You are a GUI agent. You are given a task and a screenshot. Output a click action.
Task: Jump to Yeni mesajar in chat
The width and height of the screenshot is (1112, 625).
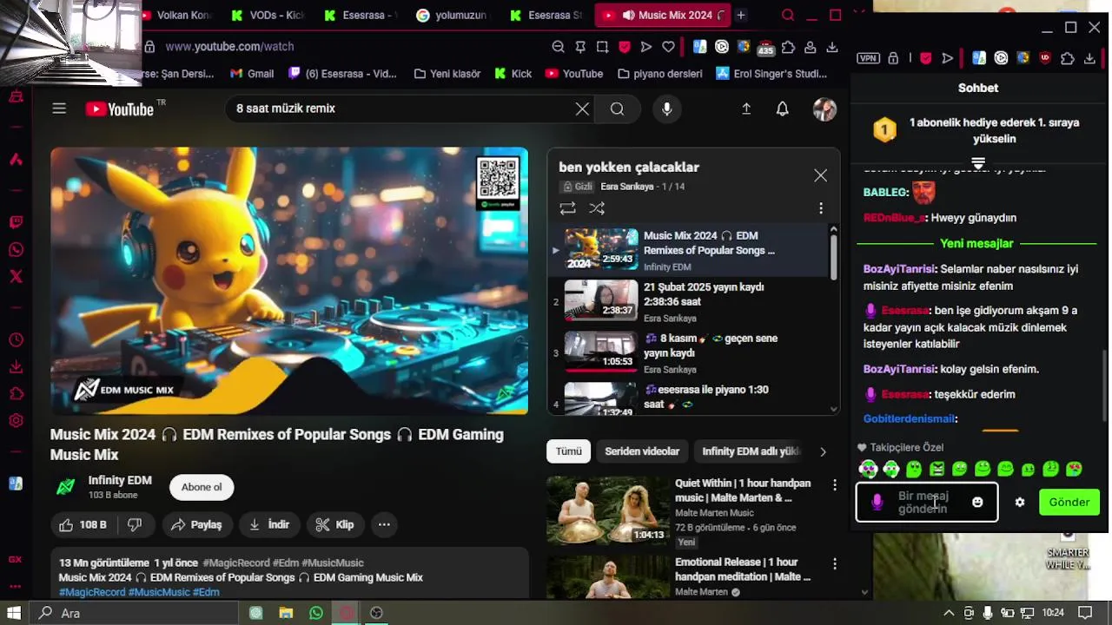(x=976, y=244)
